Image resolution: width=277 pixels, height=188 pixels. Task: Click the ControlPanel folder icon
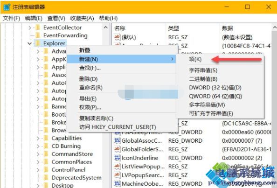[46, 170]
